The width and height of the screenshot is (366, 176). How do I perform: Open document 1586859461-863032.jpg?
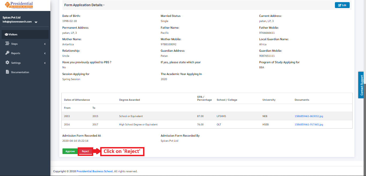click(309, 116)
